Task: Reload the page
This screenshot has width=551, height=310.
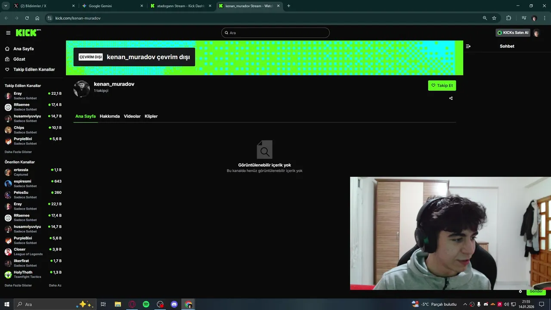Action: pos(27,18)
